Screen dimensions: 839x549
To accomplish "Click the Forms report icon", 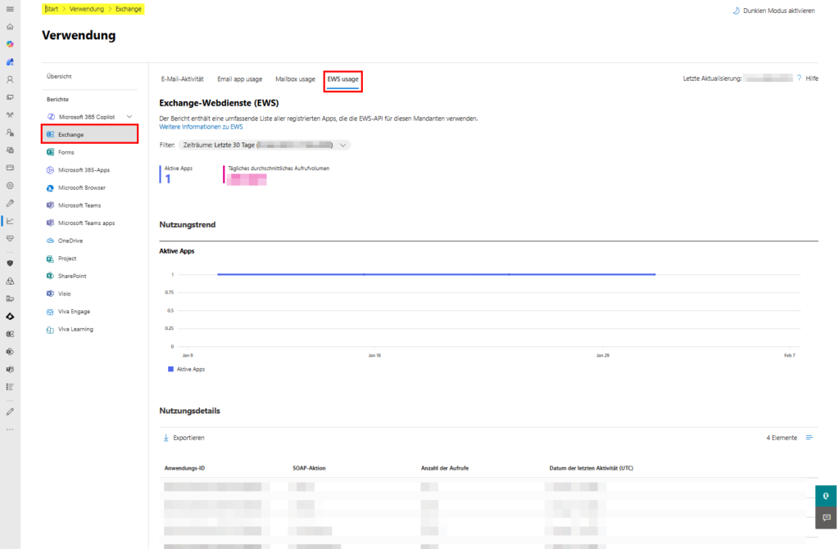I will [x=51, y=152].
